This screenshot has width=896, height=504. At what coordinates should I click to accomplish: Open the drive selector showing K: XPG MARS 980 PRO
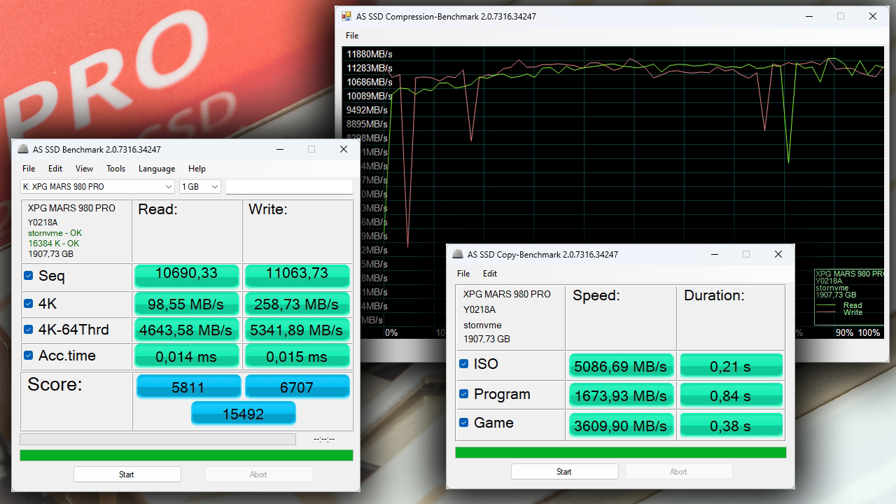pos(97,187)
